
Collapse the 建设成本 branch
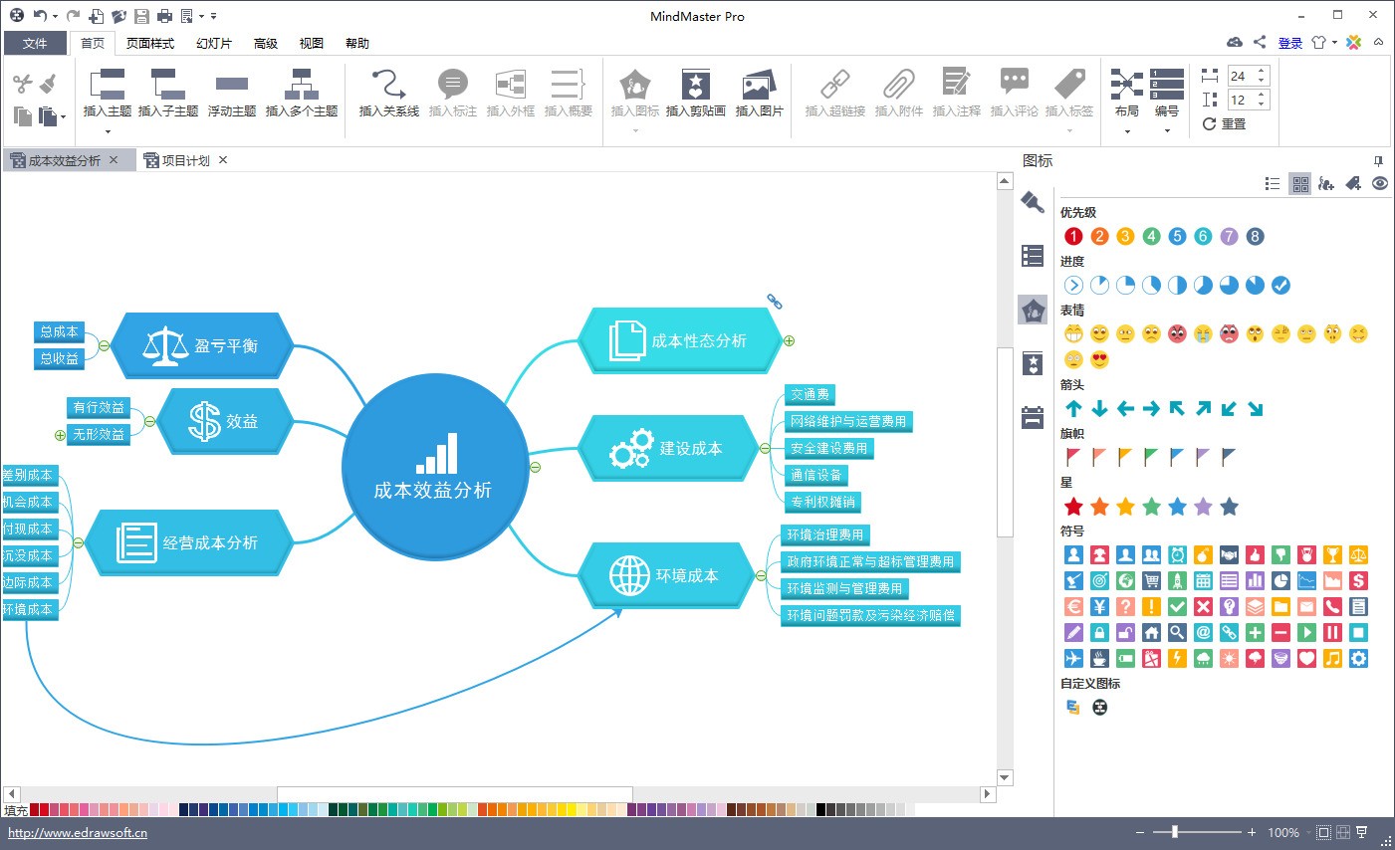pyautogui.click(x=765, y=449)
